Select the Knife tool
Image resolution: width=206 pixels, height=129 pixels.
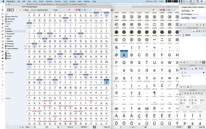click(3, 41)
